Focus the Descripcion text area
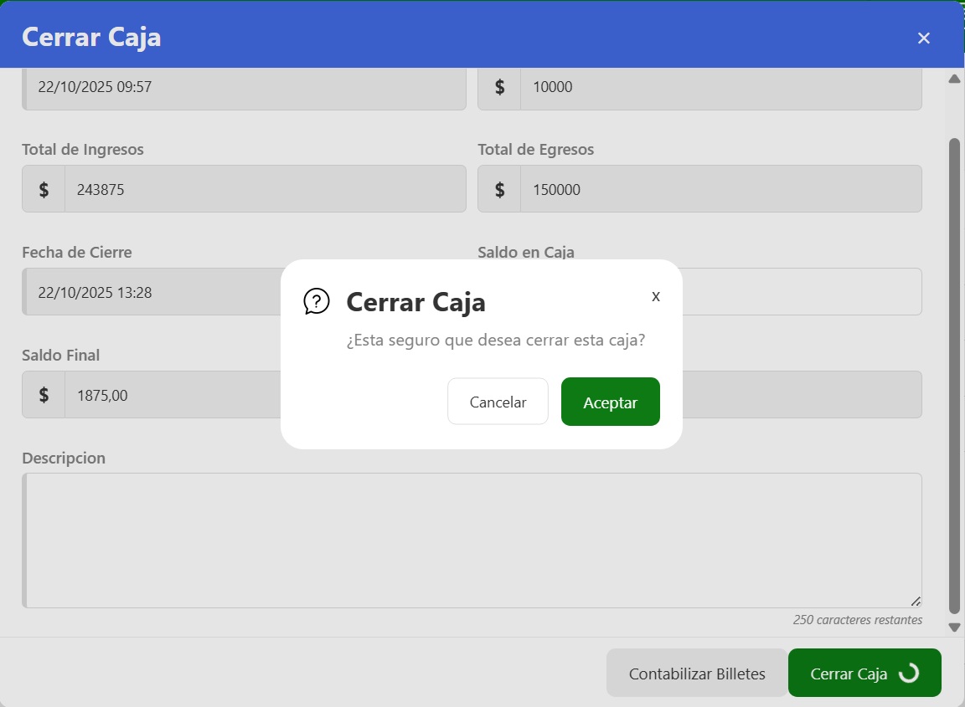The height and width of the screenshot is (707, 965). pyautogui.click(x=473, y=540)
